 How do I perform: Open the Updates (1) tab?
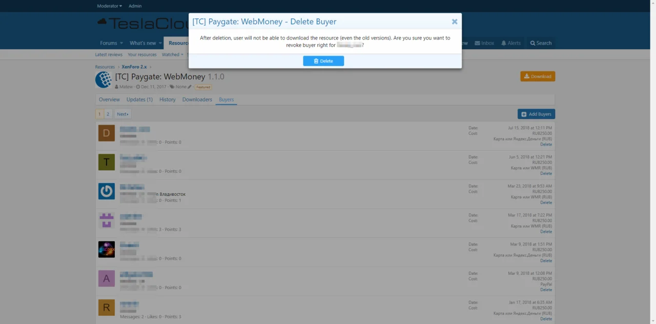coord(139,99)
